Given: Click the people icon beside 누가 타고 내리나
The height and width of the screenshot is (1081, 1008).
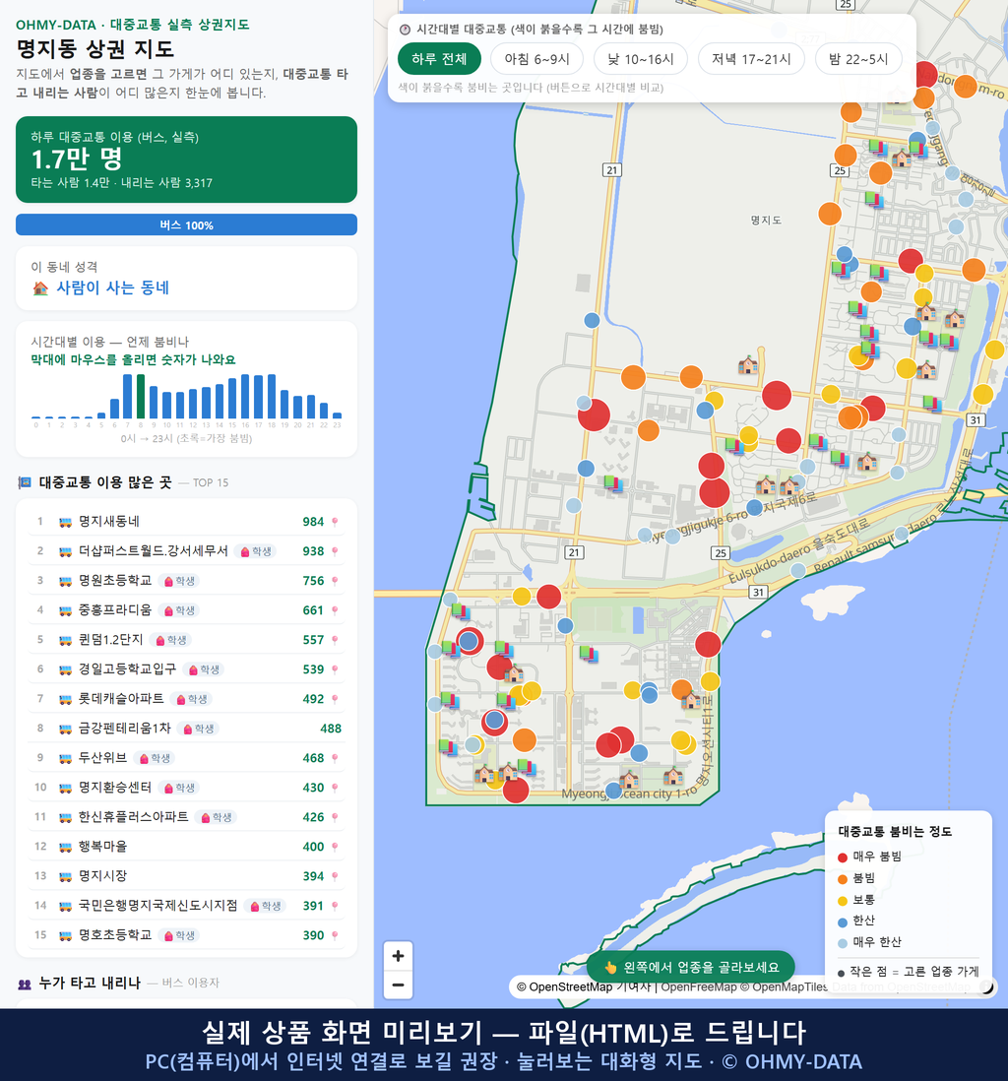Looking at the screenshot, I should point(25,984).
